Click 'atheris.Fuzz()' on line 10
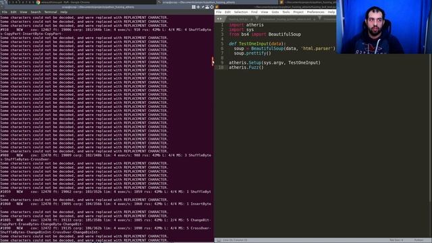 246,67
